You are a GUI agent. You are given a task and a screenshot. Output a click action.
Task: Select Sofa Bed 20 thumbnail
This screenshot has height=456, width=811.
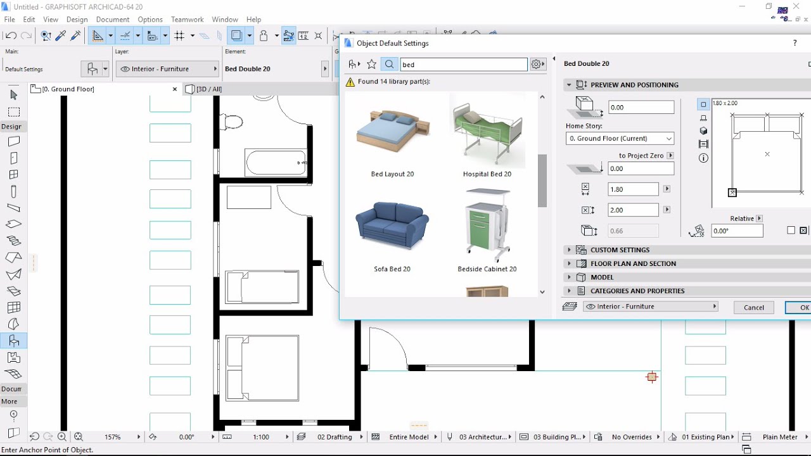[393, 227]
